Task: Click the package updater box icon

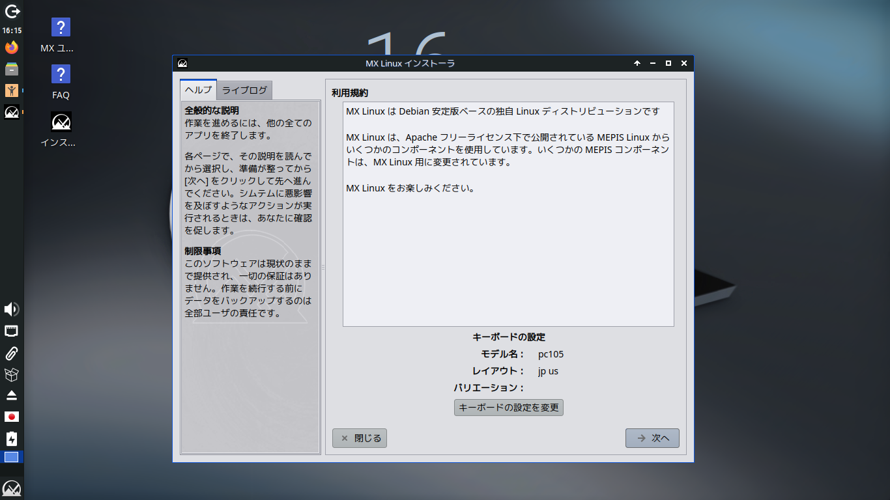Action: (12, 374)
